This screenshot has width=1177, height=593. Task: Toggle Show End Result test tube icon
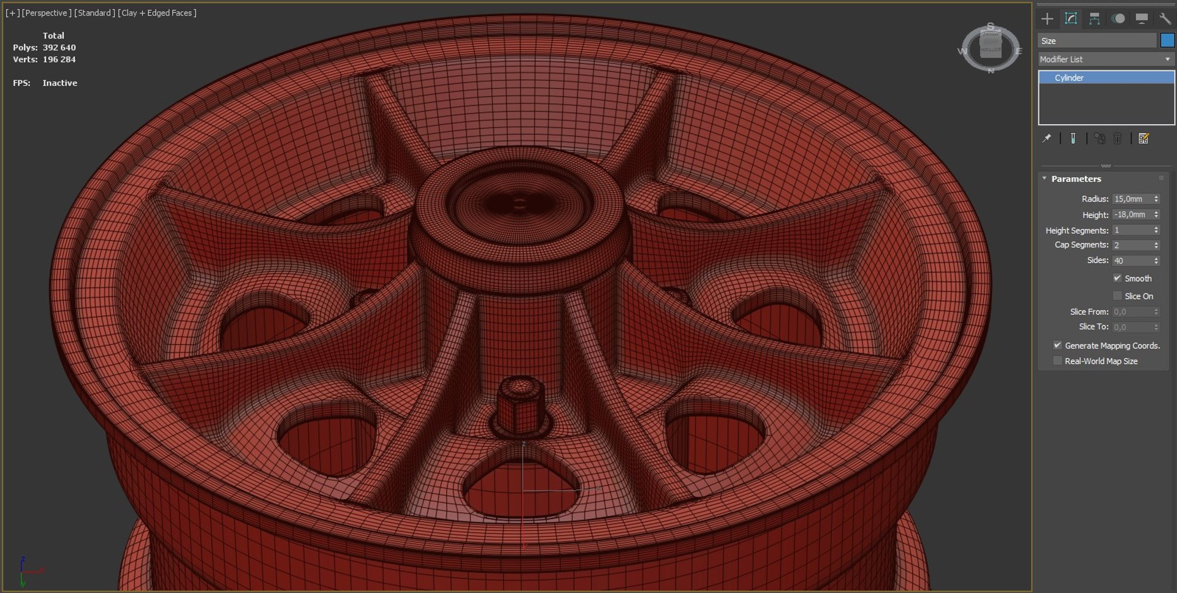1073,138
